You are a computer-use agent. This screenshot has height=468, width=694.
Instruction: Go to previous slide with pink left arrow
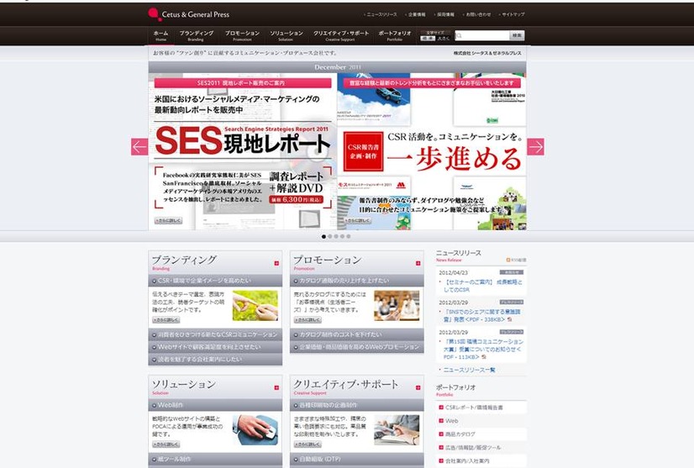click(x=139, y=146)
